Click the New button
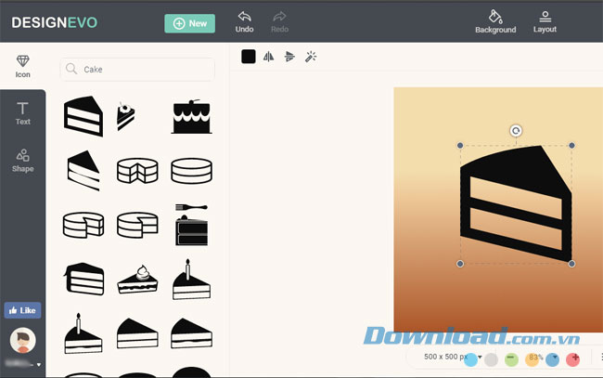Viewport: 603px width, 378px height. (189, 23)
